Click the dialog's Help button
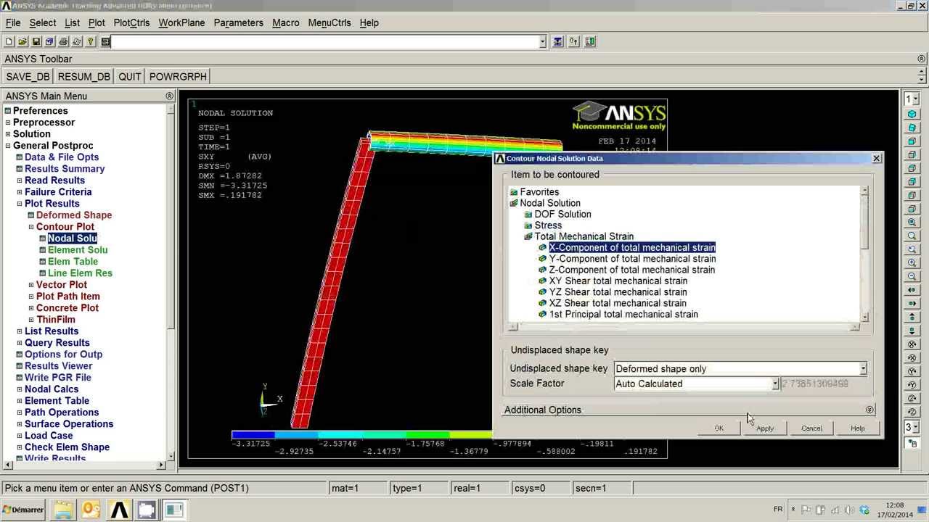This screenshot has width=929, height=522. (858, 428)
